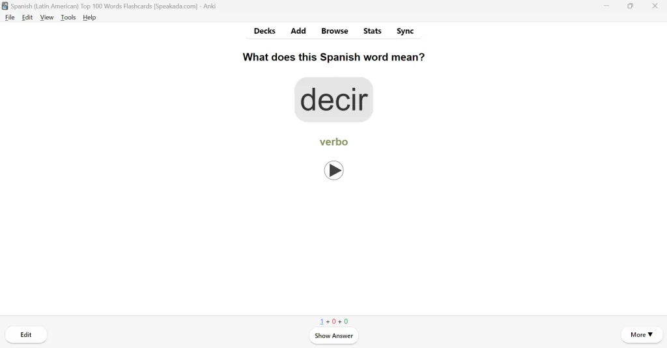Image resolution: width=667 pixels, height=348 pixels.
Task: Reveal the card with Show Answer
Action: pyautogui.click(x=334, y=336)
